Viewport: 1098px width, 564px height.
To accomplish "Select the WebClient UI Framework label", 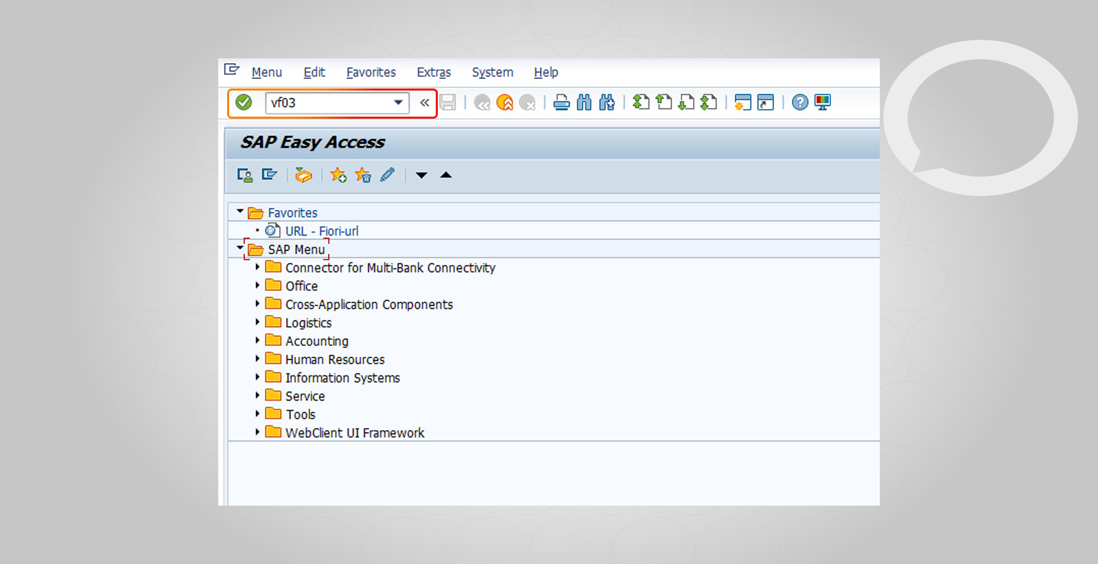I will coord(355,433).
